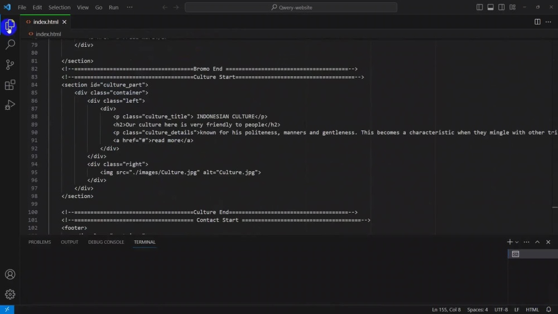
Task: Open the Accounts menu icon
Action: coord(10,274)
